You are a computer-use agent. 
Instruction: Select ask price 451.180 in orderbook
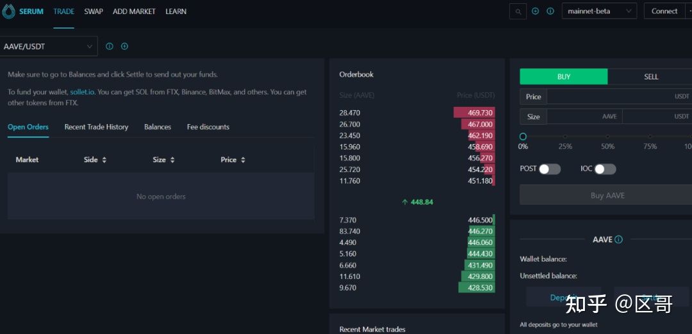tap(480, 180)
